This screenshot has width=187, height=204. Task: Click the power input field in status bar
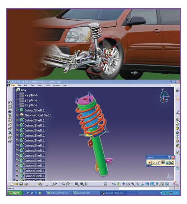point(144,188)
